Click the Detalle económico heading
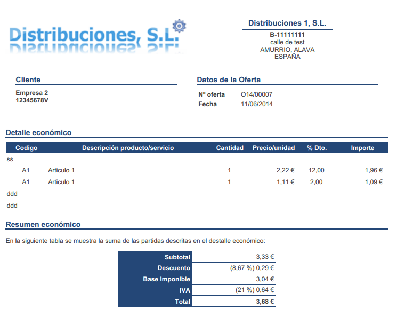 point(39,132)
